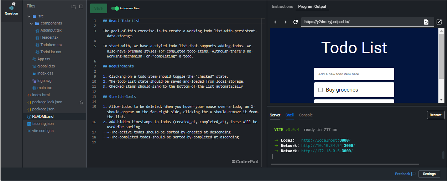Open the Question panel in the left sidebar
448x181 pixels.
point(11,10)
